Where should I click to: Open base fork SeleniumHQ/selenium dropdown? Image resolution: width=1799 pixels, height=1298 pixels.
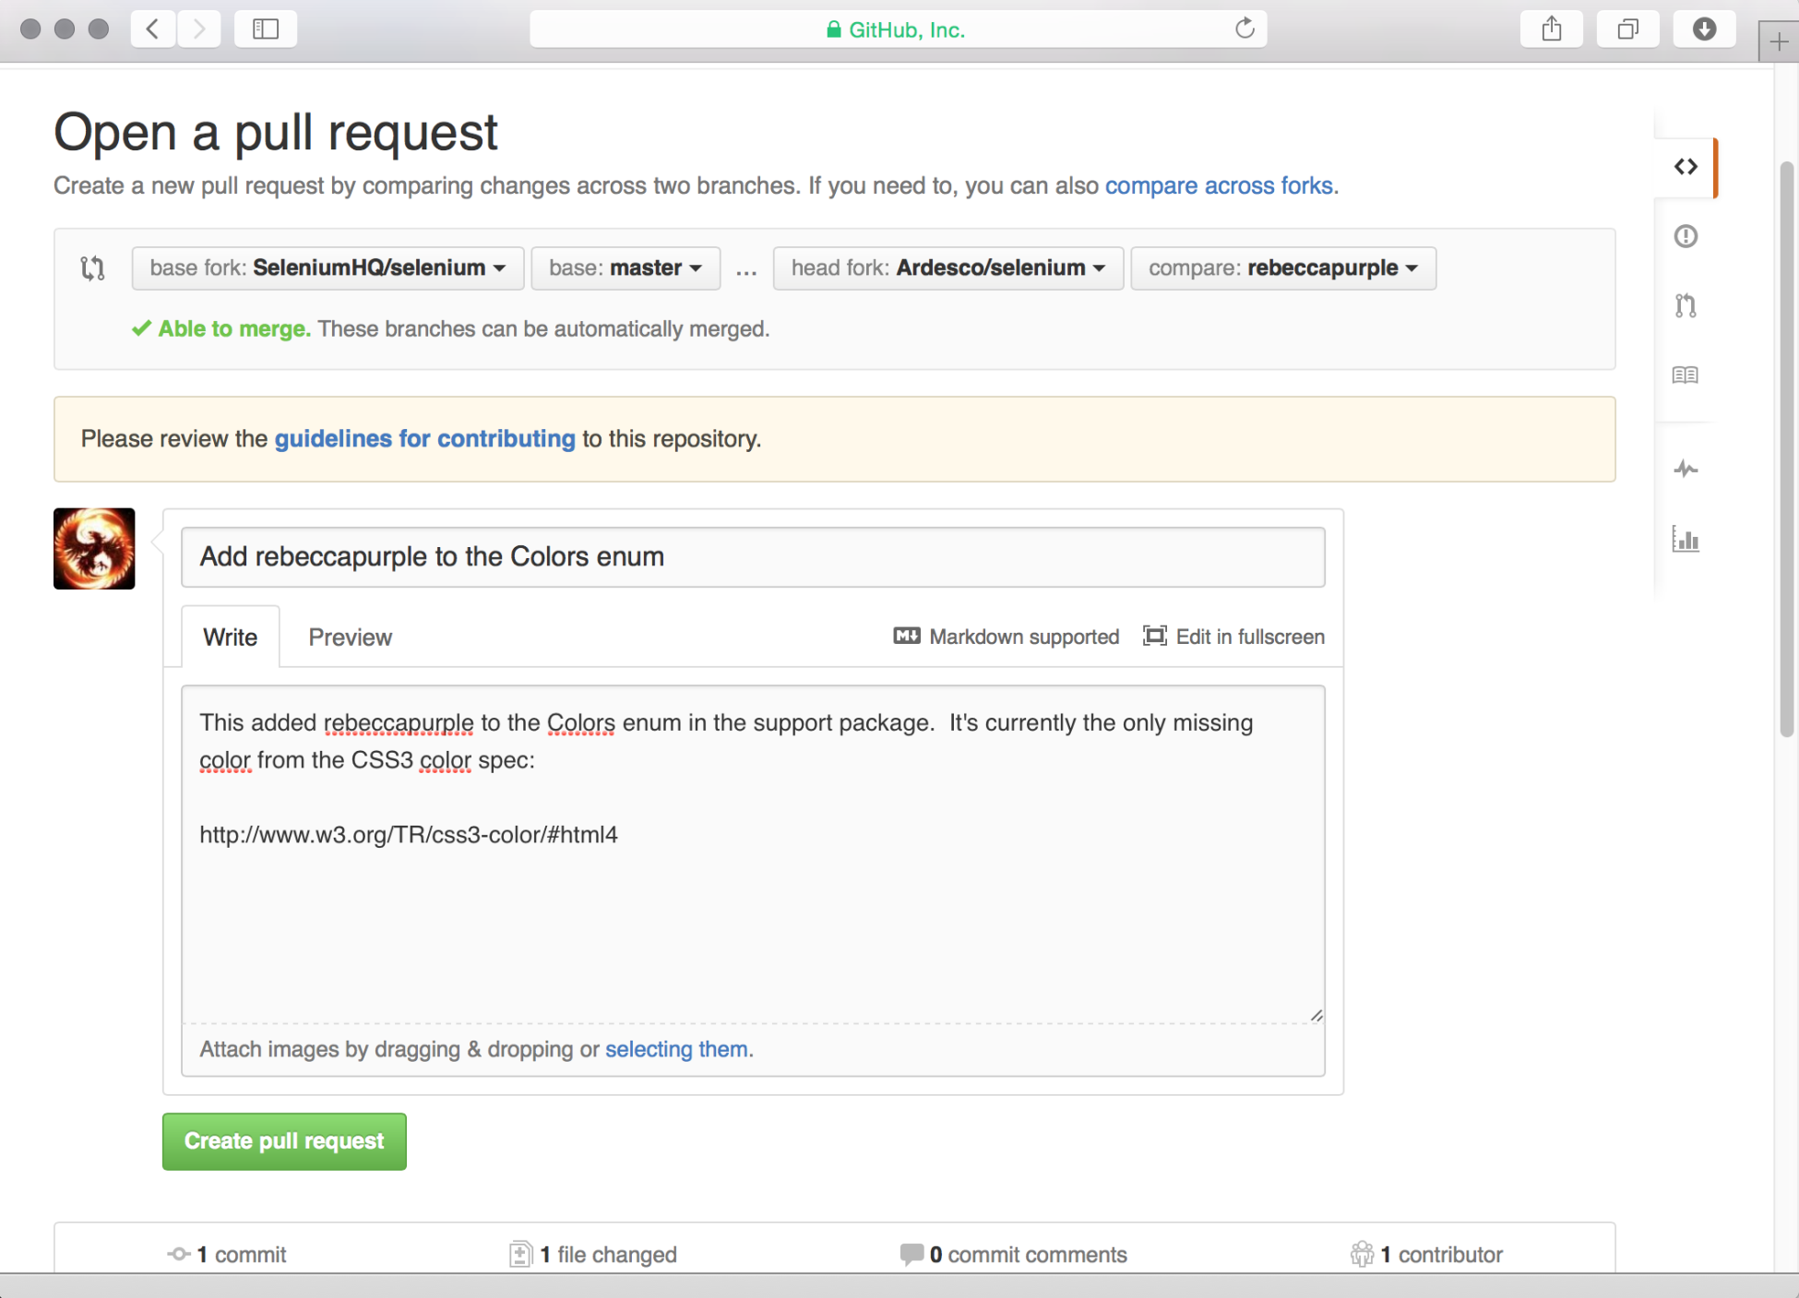[328, 268]
